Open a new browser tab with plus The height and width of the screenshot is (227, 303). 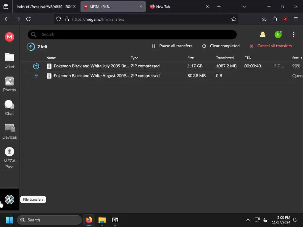coord(219,7)
